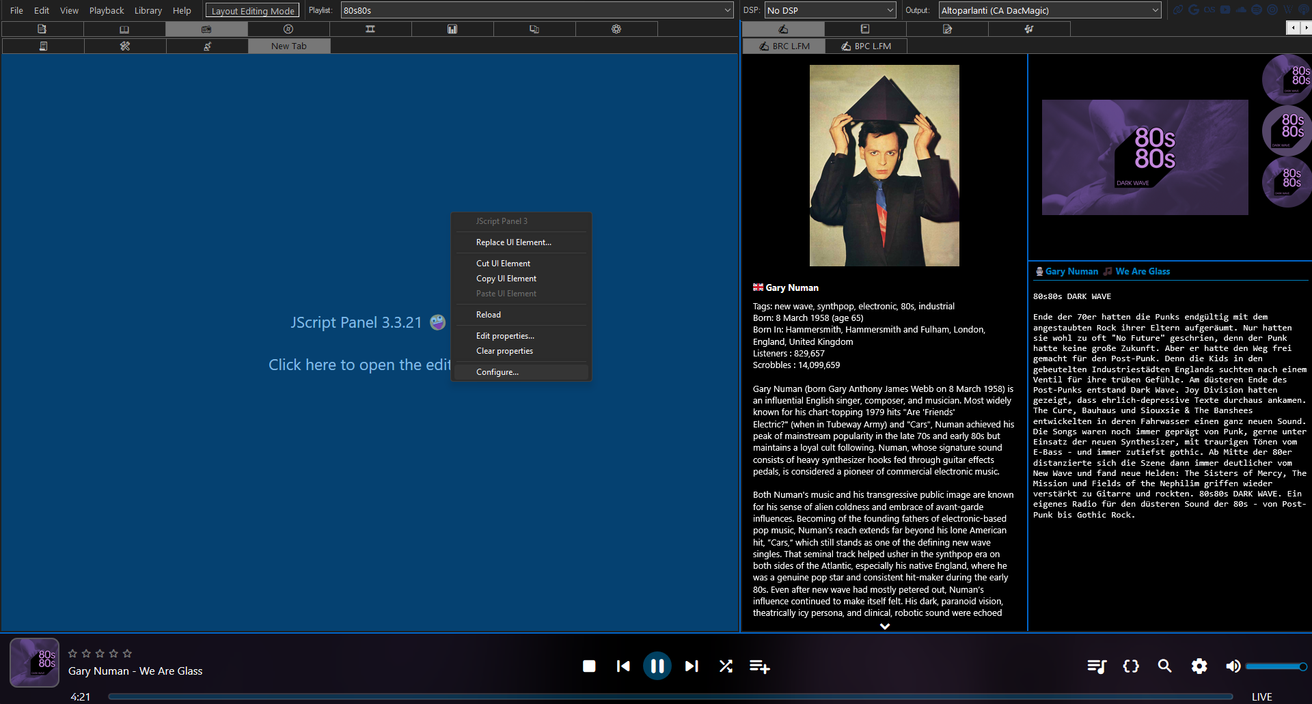Stop playback with the stop button
1312x704 pixels.
coord(589,666)
